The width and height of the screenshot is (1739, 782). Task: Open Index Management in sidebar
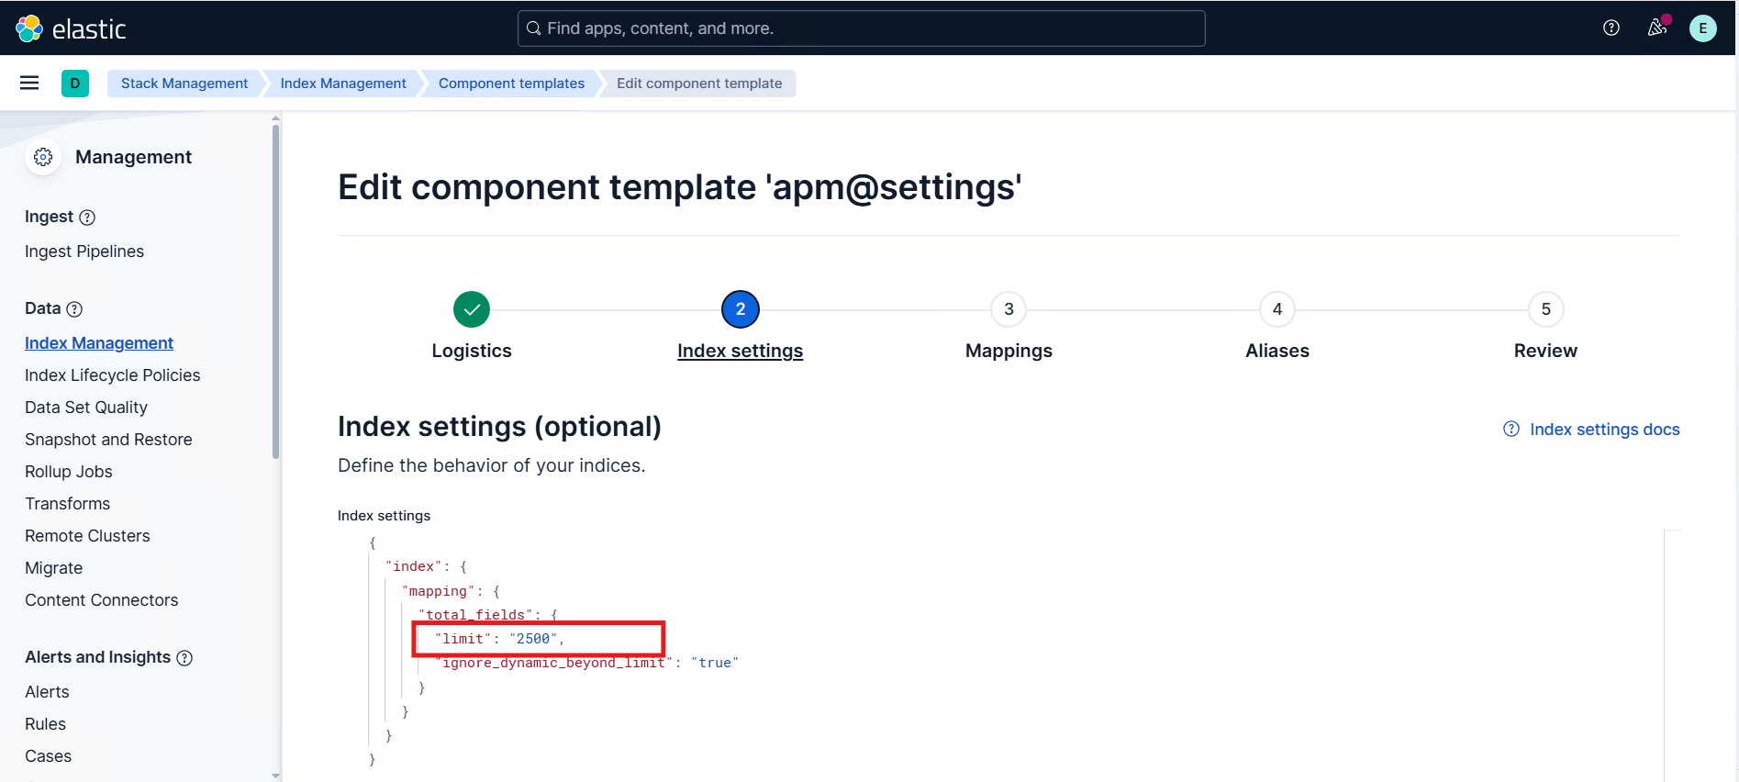(99, 343)
